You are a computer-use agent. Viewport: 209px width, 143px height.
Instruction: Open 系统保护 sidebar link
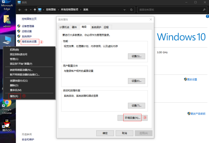pyautogui.click(x=27, y=36)
